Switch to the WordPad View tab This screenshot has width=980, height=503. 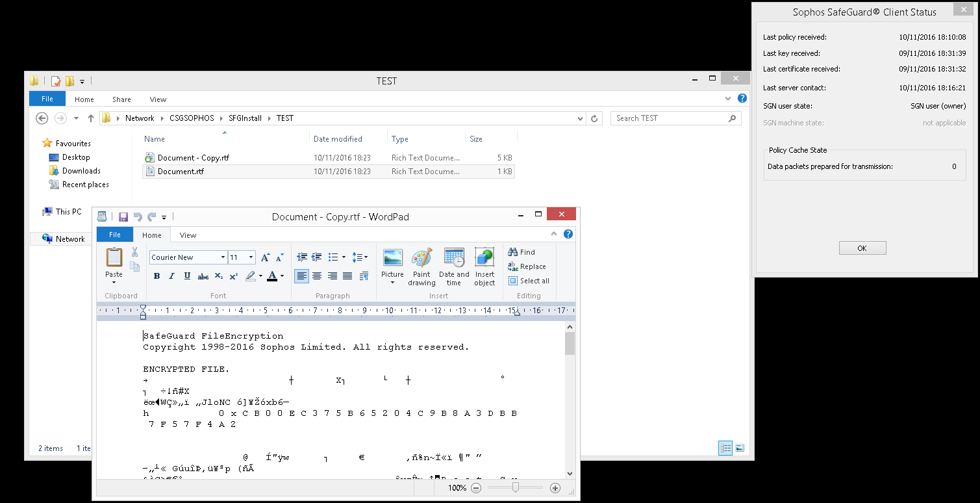point(188,235)
